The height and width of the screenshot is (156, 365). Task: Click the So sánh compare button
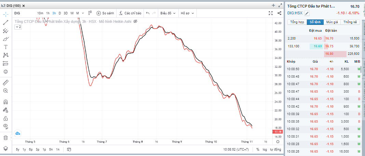coord(105,13)
